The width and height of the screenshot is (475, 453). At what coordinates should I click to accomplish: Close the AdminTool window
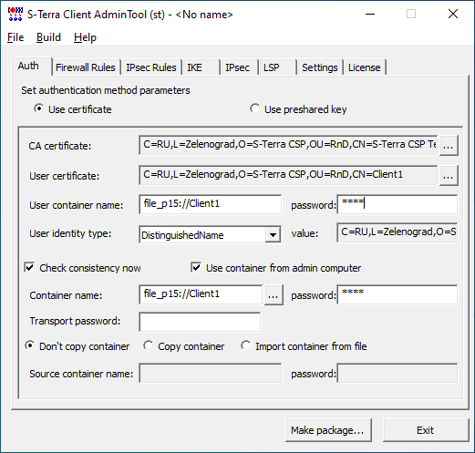[453, 15]
